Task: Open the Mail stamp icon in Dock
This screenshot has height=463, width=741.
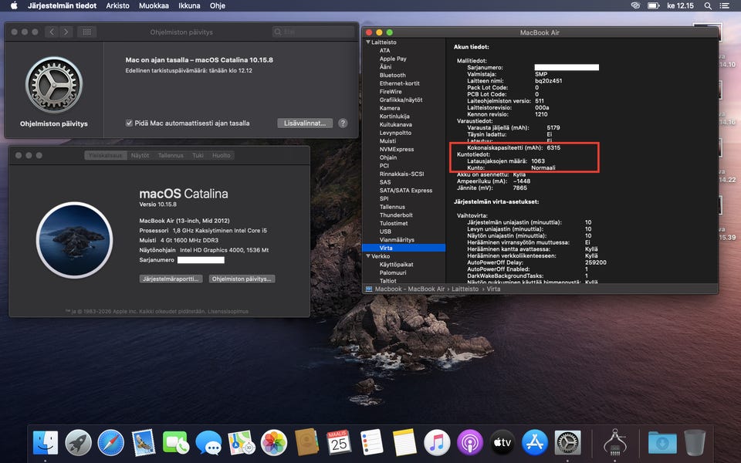Action: (144, 443)
